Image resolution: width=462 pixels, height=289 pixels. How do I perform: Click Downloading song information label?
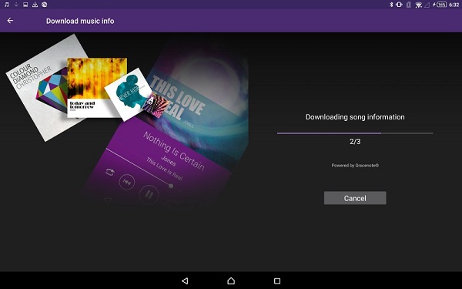point(355,117)
